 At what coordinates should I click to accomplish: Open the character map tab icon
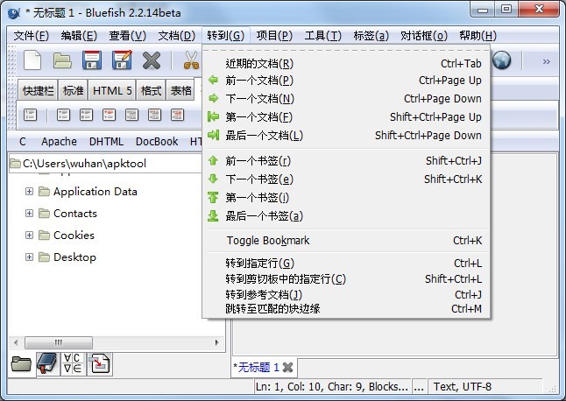(x=73, y=363)
